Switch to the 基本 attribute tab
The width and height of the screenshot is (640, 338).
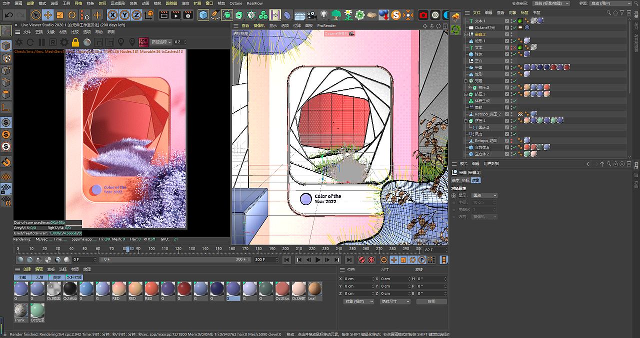455,180
